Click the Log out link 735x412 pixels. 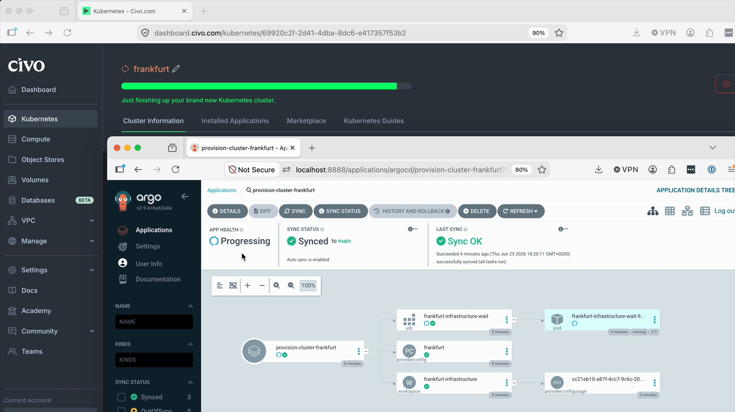725,211
